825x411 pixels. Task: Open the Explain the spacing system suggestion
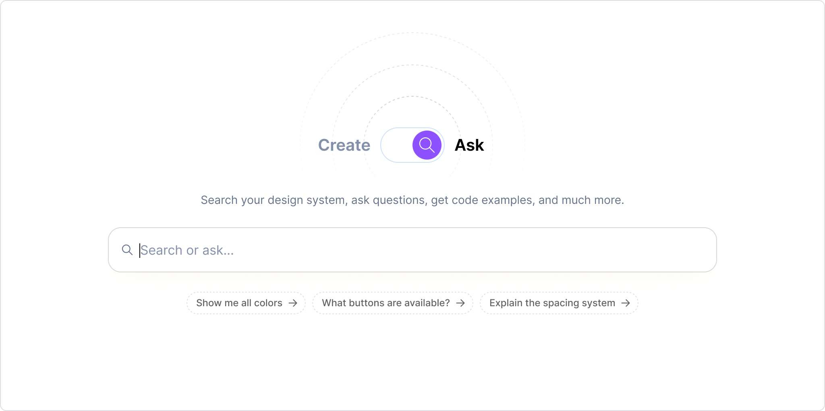tap(552, 303)
